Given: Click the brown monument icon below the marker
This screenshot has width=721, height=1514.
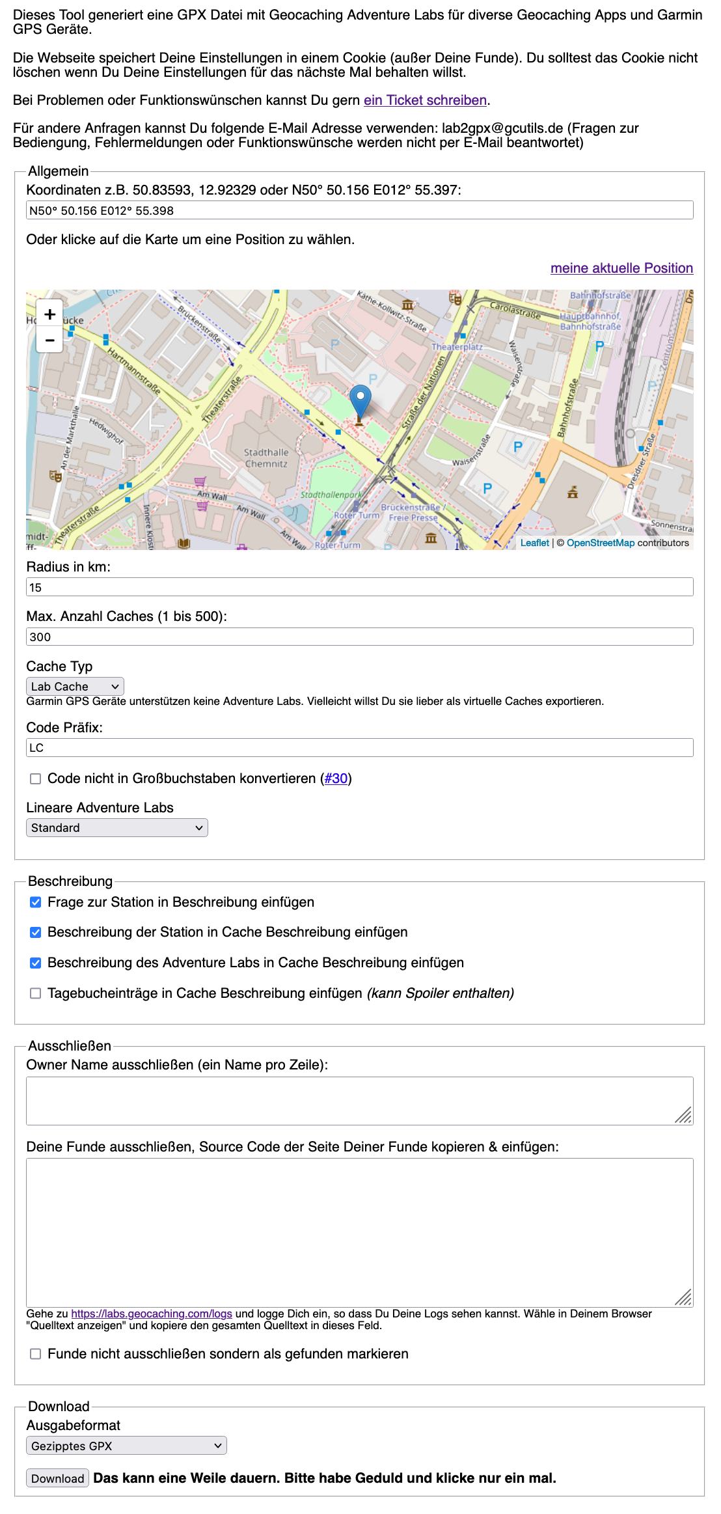Looking at the screenshot, I should coord(359,420).
